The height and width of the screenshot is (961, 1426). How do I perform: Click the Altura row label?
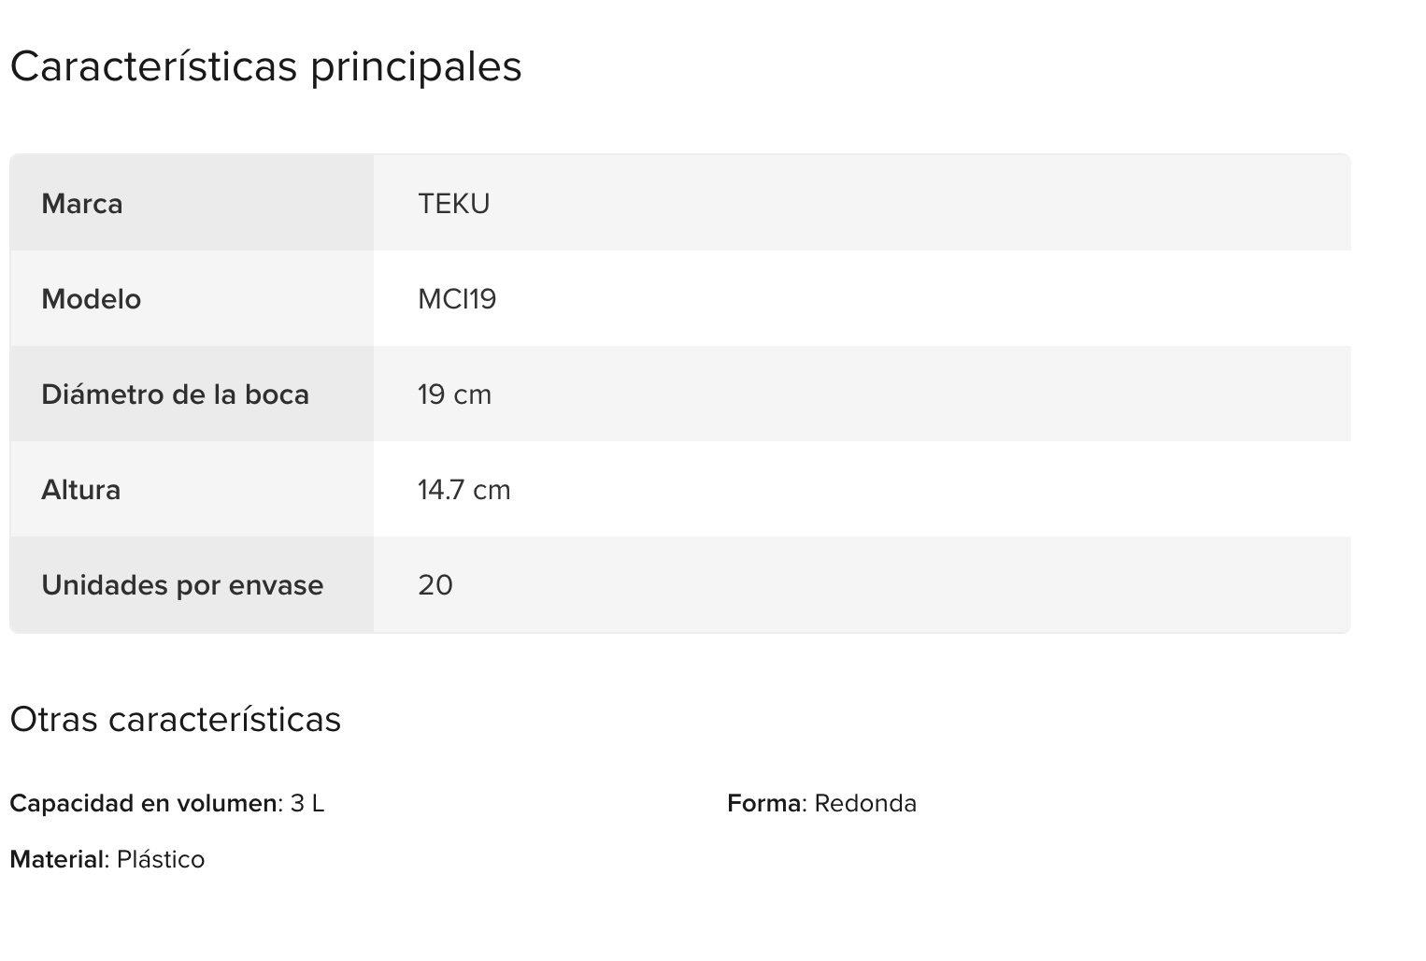coord(81,490)
